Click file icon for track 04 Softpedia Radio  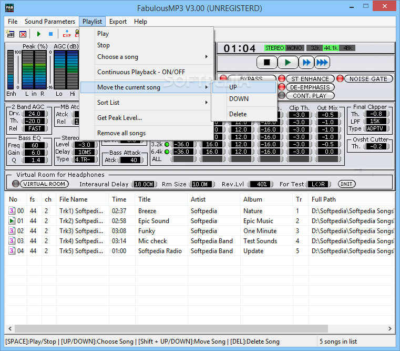(x=12, y=250)
